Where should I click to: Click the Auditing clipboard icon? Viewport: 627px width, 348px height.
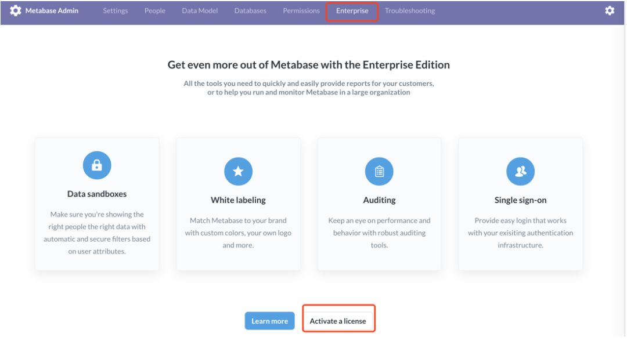(x=379, y=172)
